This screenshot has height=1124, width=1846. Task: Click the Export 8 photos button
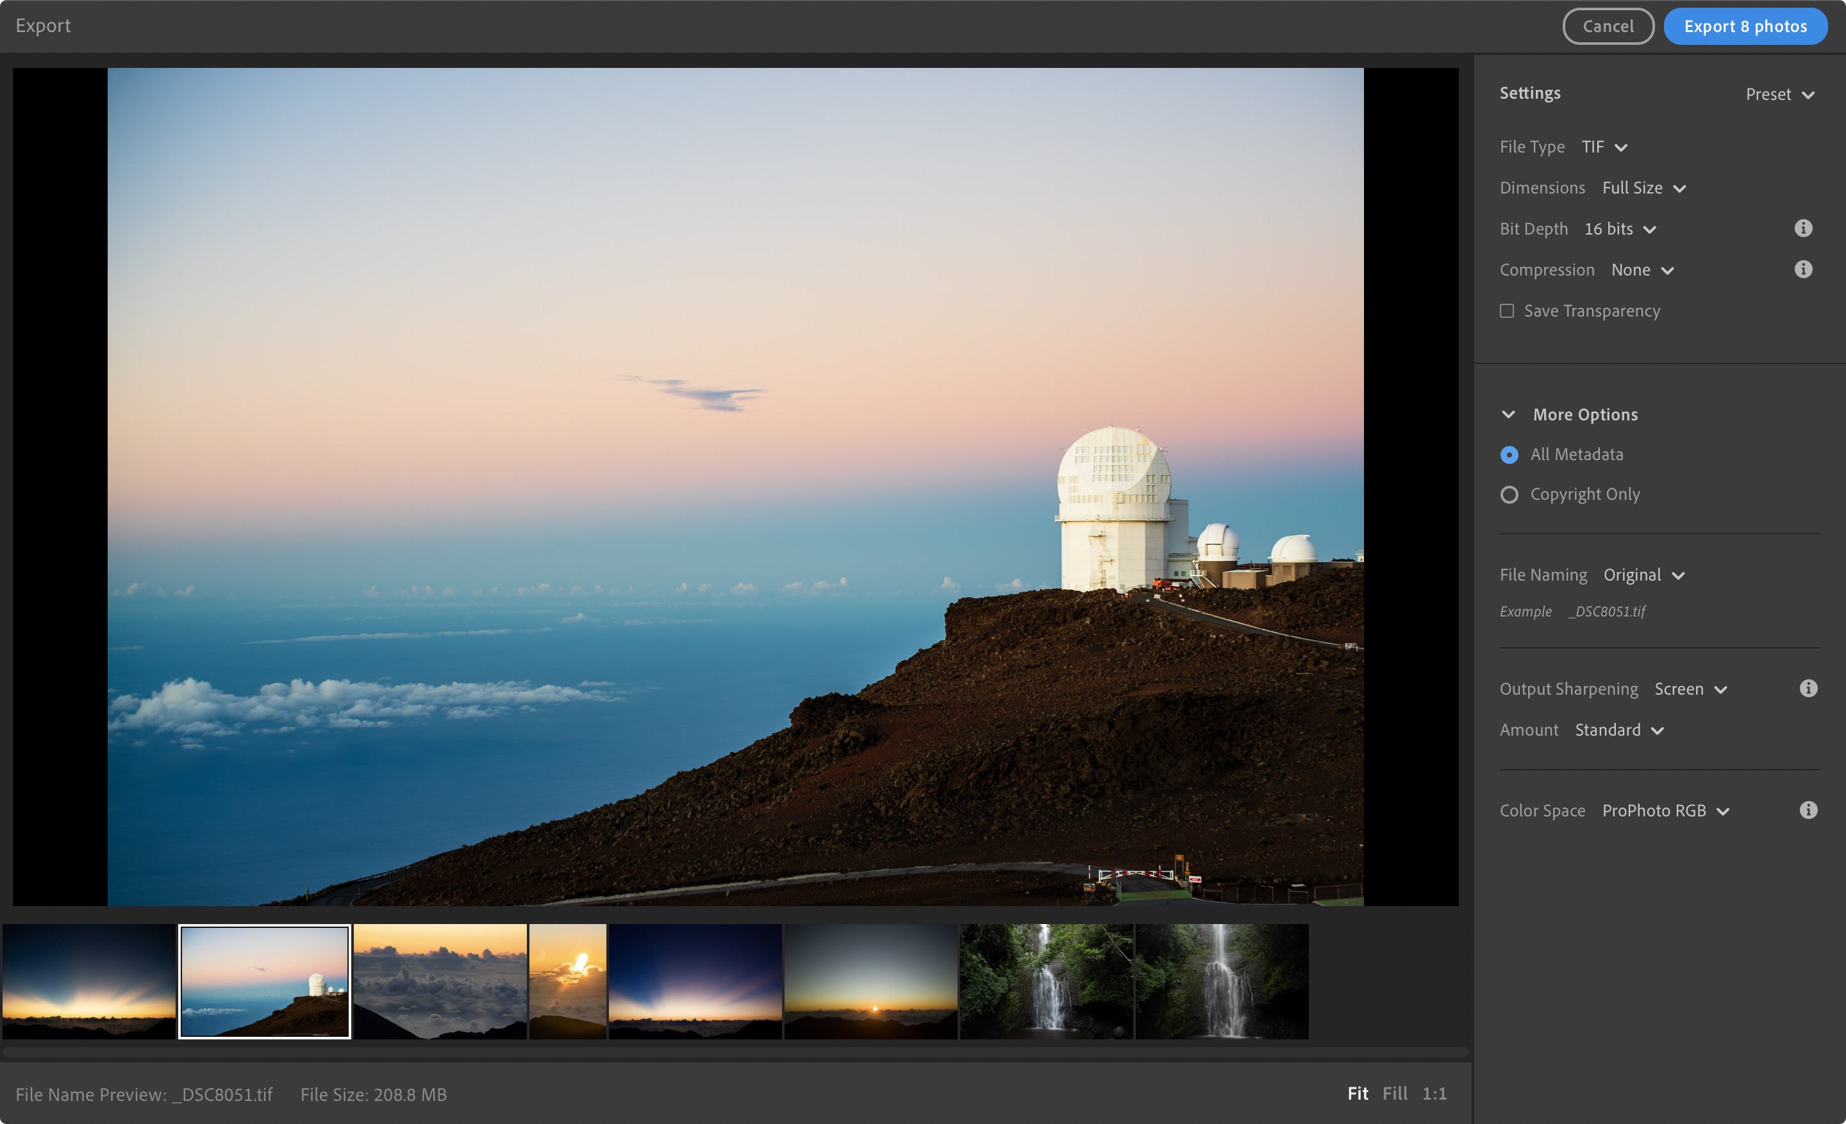1745,26
